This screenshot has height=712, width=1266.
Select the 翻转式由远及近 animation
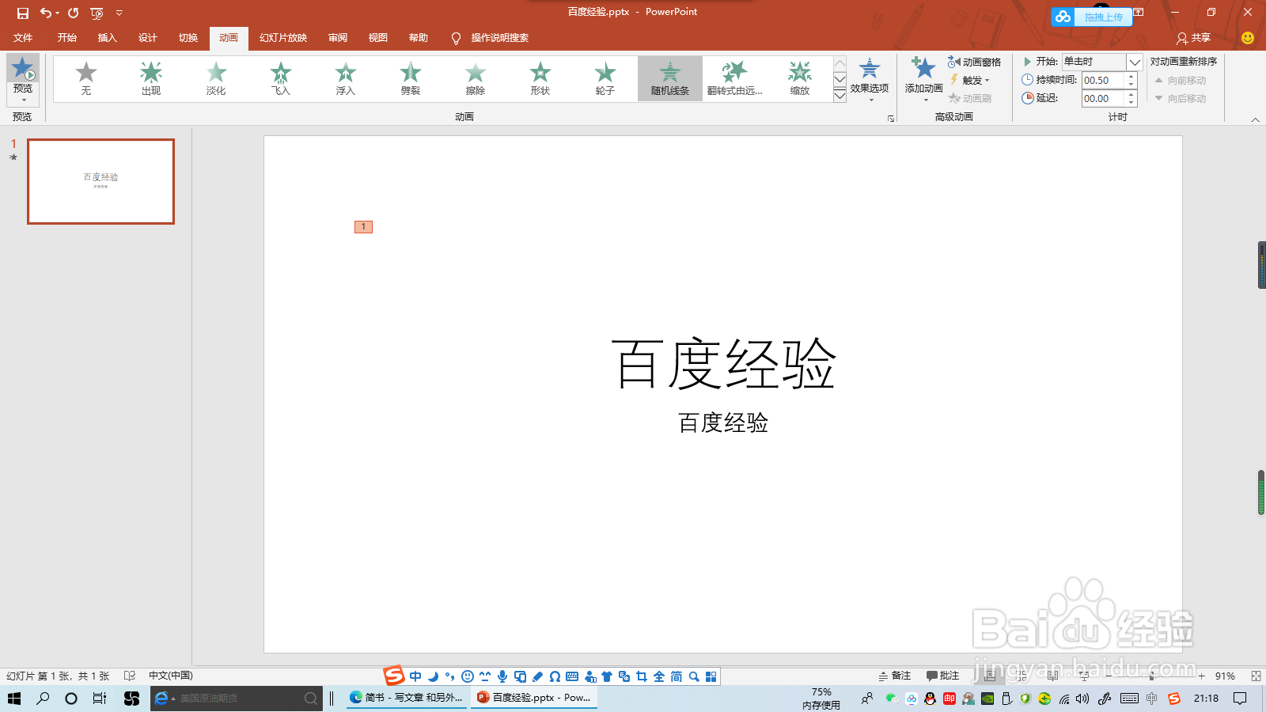(735, 78)
